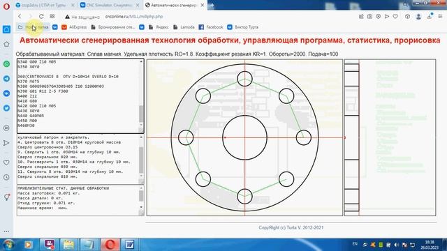Open the extensions cube icon
This screenshot has height=251, width=447.
click(407, 17)
